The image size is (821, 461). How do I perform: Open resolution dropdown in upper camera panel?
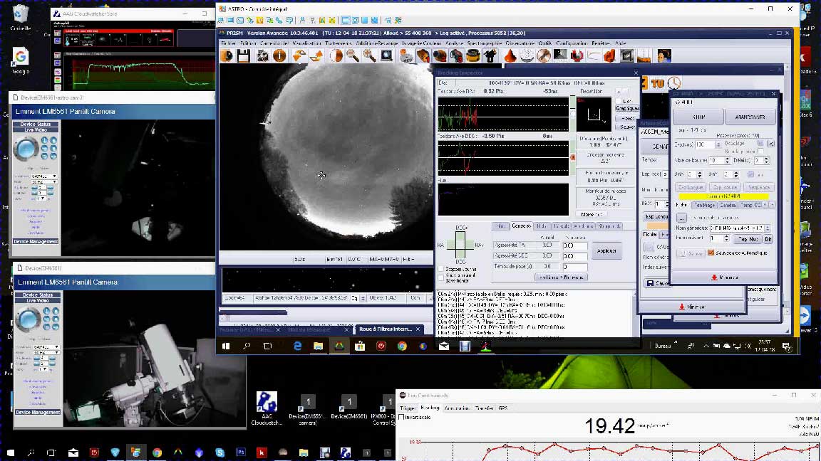pyautogui.click(x=46, y=176)
